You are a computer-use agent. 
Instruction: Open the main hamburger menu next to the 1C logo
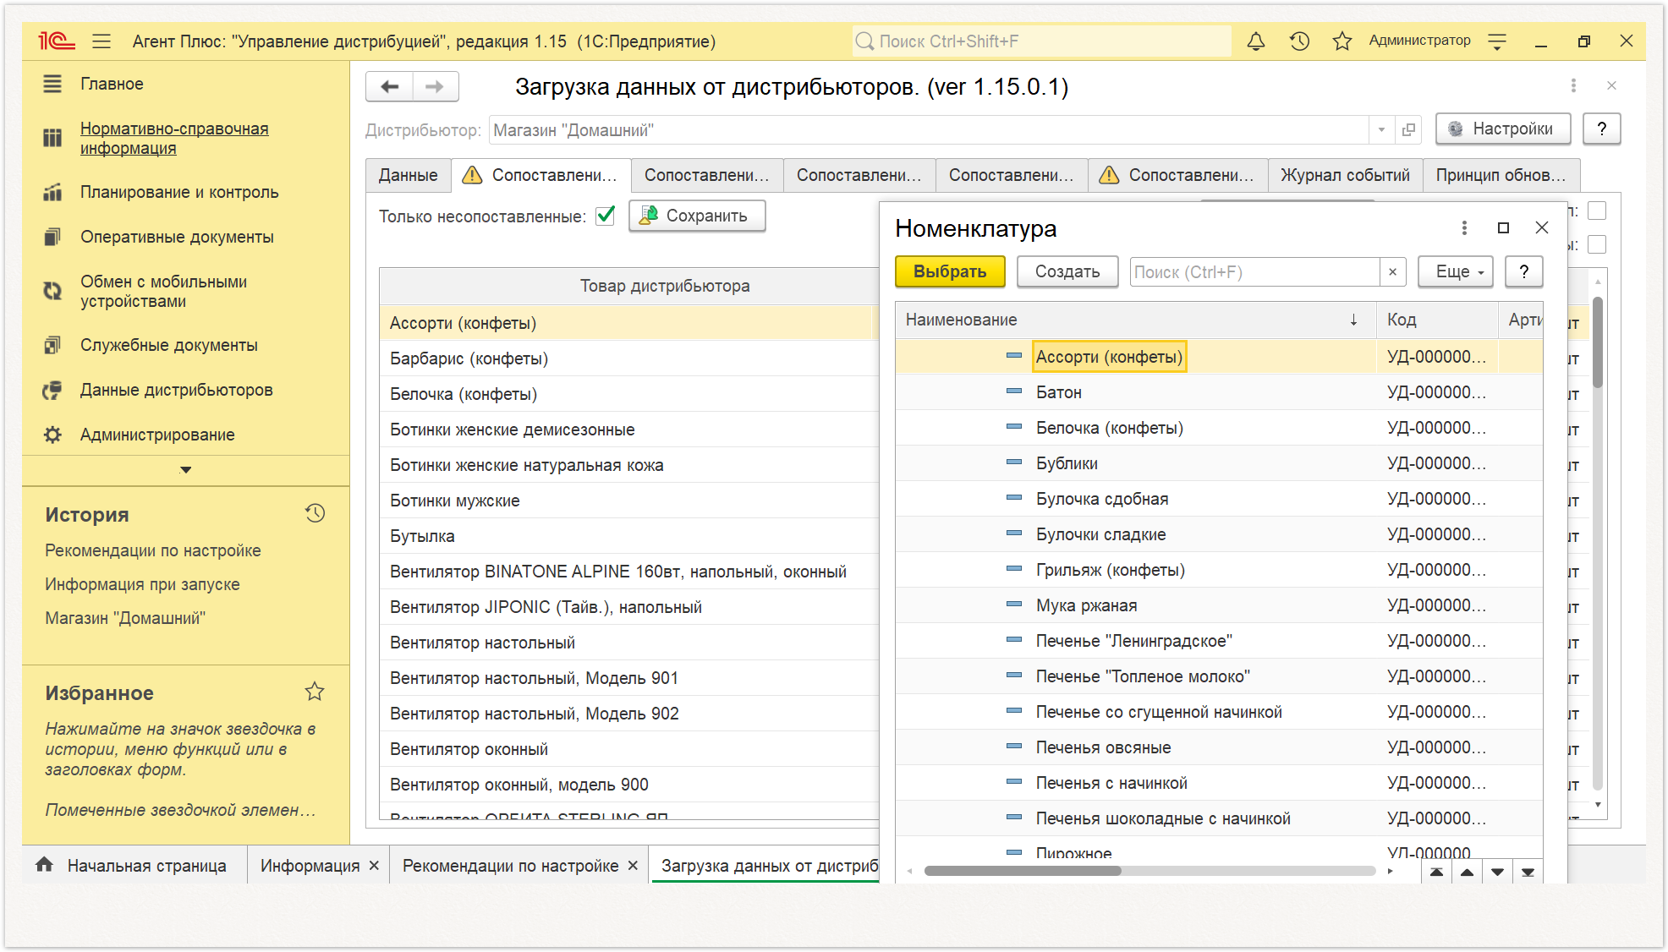click(102, 41)
